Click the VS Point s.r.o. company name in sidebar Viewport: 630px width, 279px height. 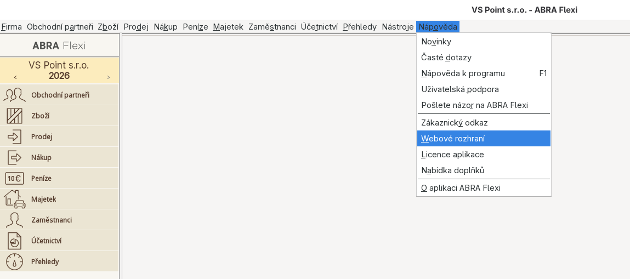coord(59,65)
